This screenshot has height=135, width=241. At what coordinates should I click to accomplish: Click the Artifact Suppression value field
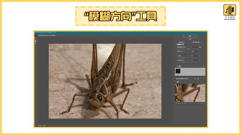(x=194, y=60)
